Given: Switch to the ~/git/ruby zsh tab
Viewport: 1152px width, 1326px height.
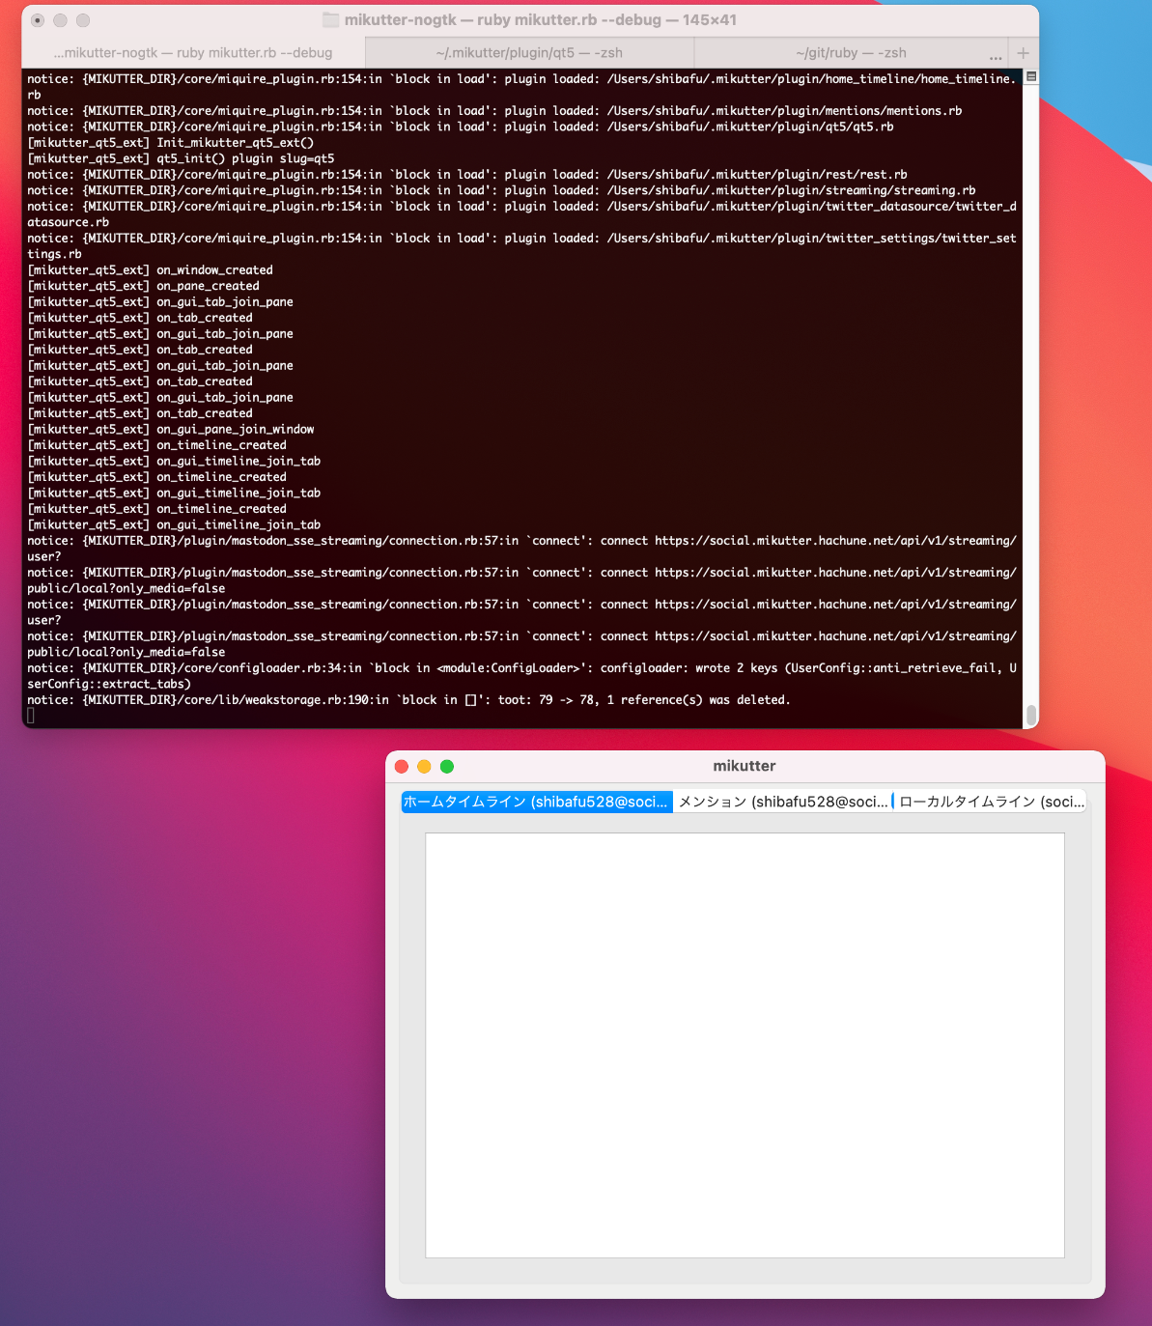Looking at the screenshot, I should (x=851, y=53).
